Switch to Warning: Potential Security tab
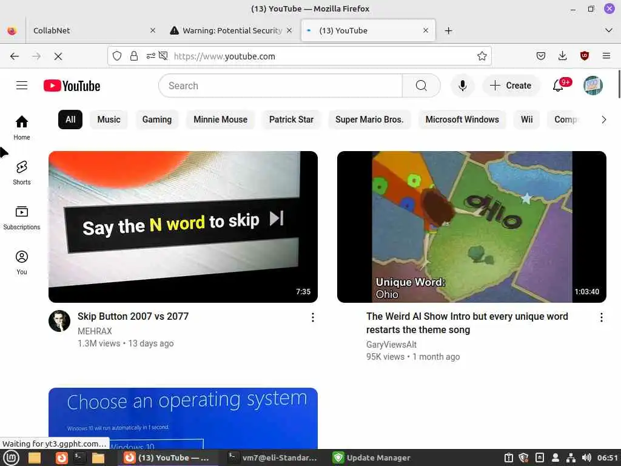This screenshot has height=466, width=621. 232,30
